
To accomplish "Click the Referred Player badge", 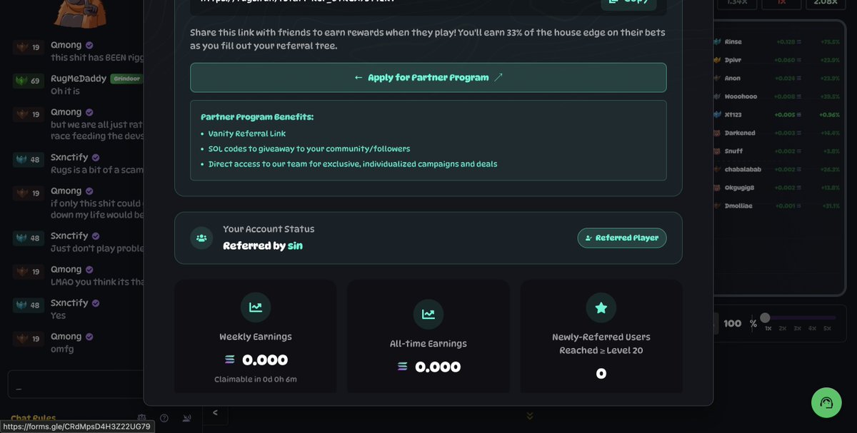I will coord(622,238).
